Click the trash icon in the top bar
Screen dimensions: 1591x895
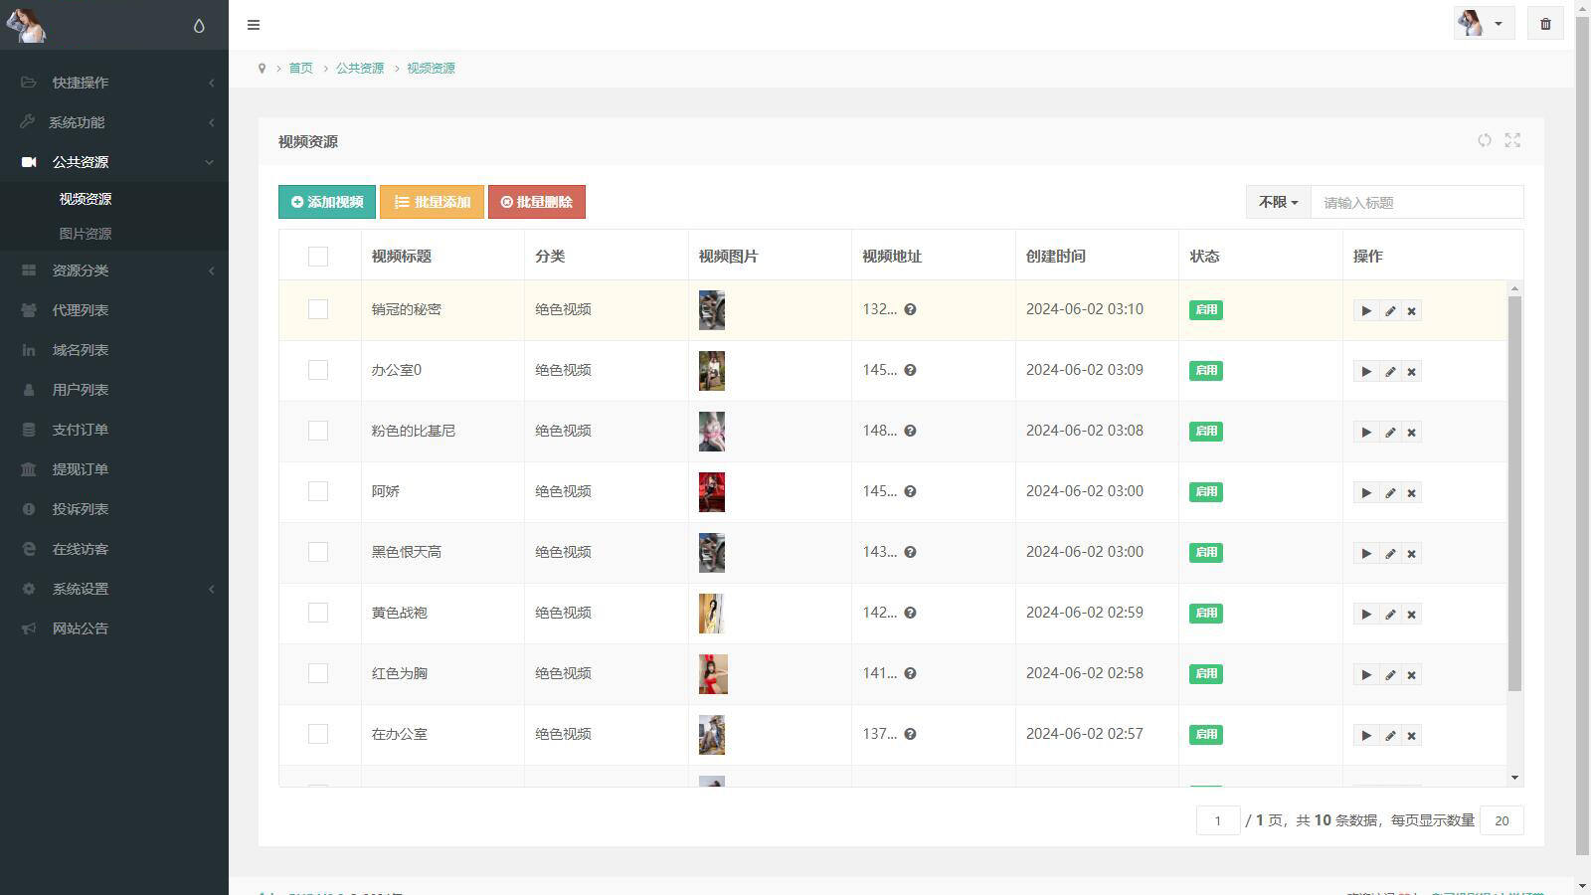1545,24
